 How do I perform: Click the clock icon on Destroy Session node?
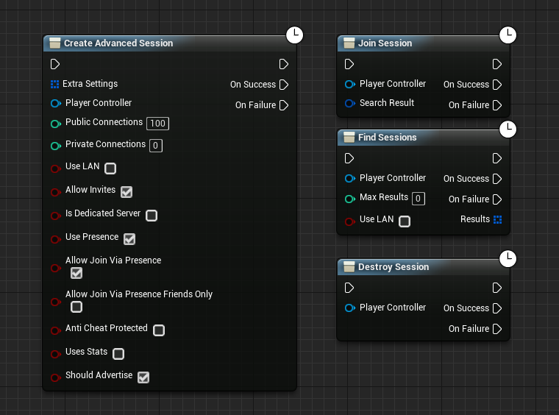click(x=508, y=258)
